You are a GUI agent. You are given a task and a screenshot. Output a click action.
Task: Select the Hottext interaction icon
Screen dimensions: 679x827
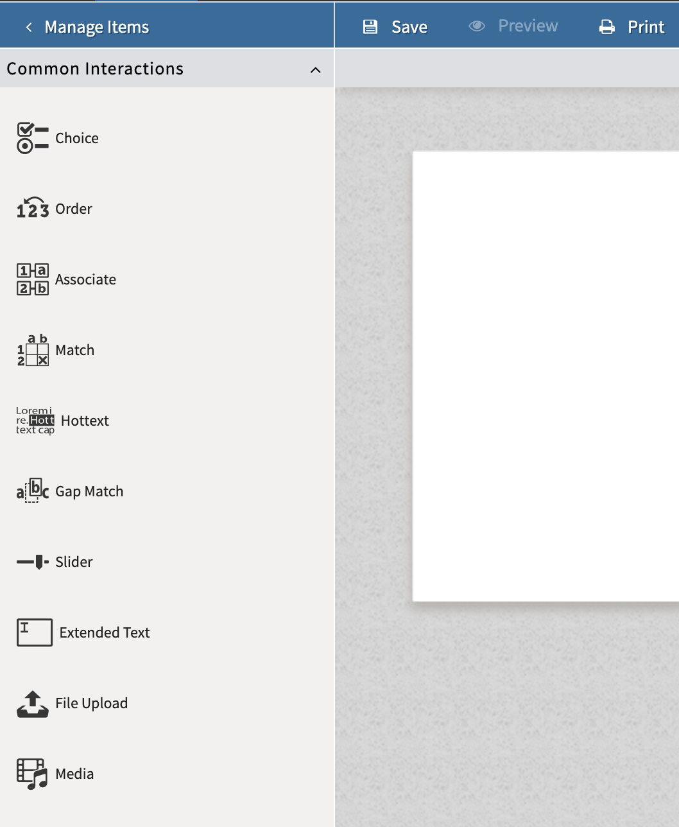(x=35, y=421)
